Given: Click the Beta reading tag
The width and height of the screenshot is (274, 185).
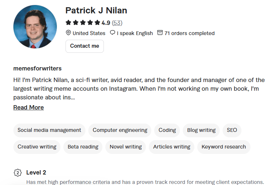Looking at the screenshot, I should point(83,147).
